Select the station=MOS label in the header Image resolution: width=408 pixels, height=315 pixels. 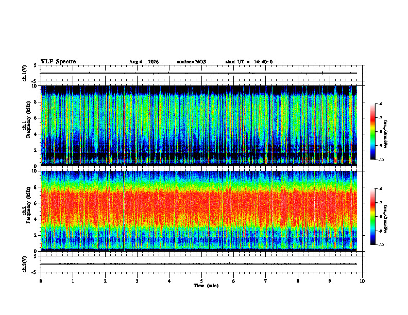coord(192,62)
